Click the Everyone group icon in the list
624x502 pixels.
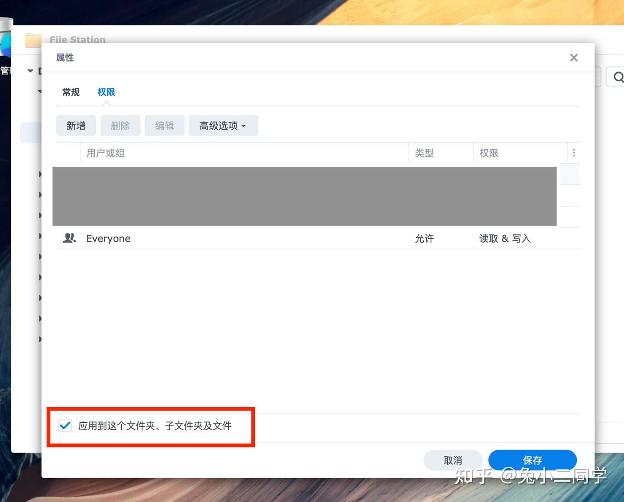(69, 238)
